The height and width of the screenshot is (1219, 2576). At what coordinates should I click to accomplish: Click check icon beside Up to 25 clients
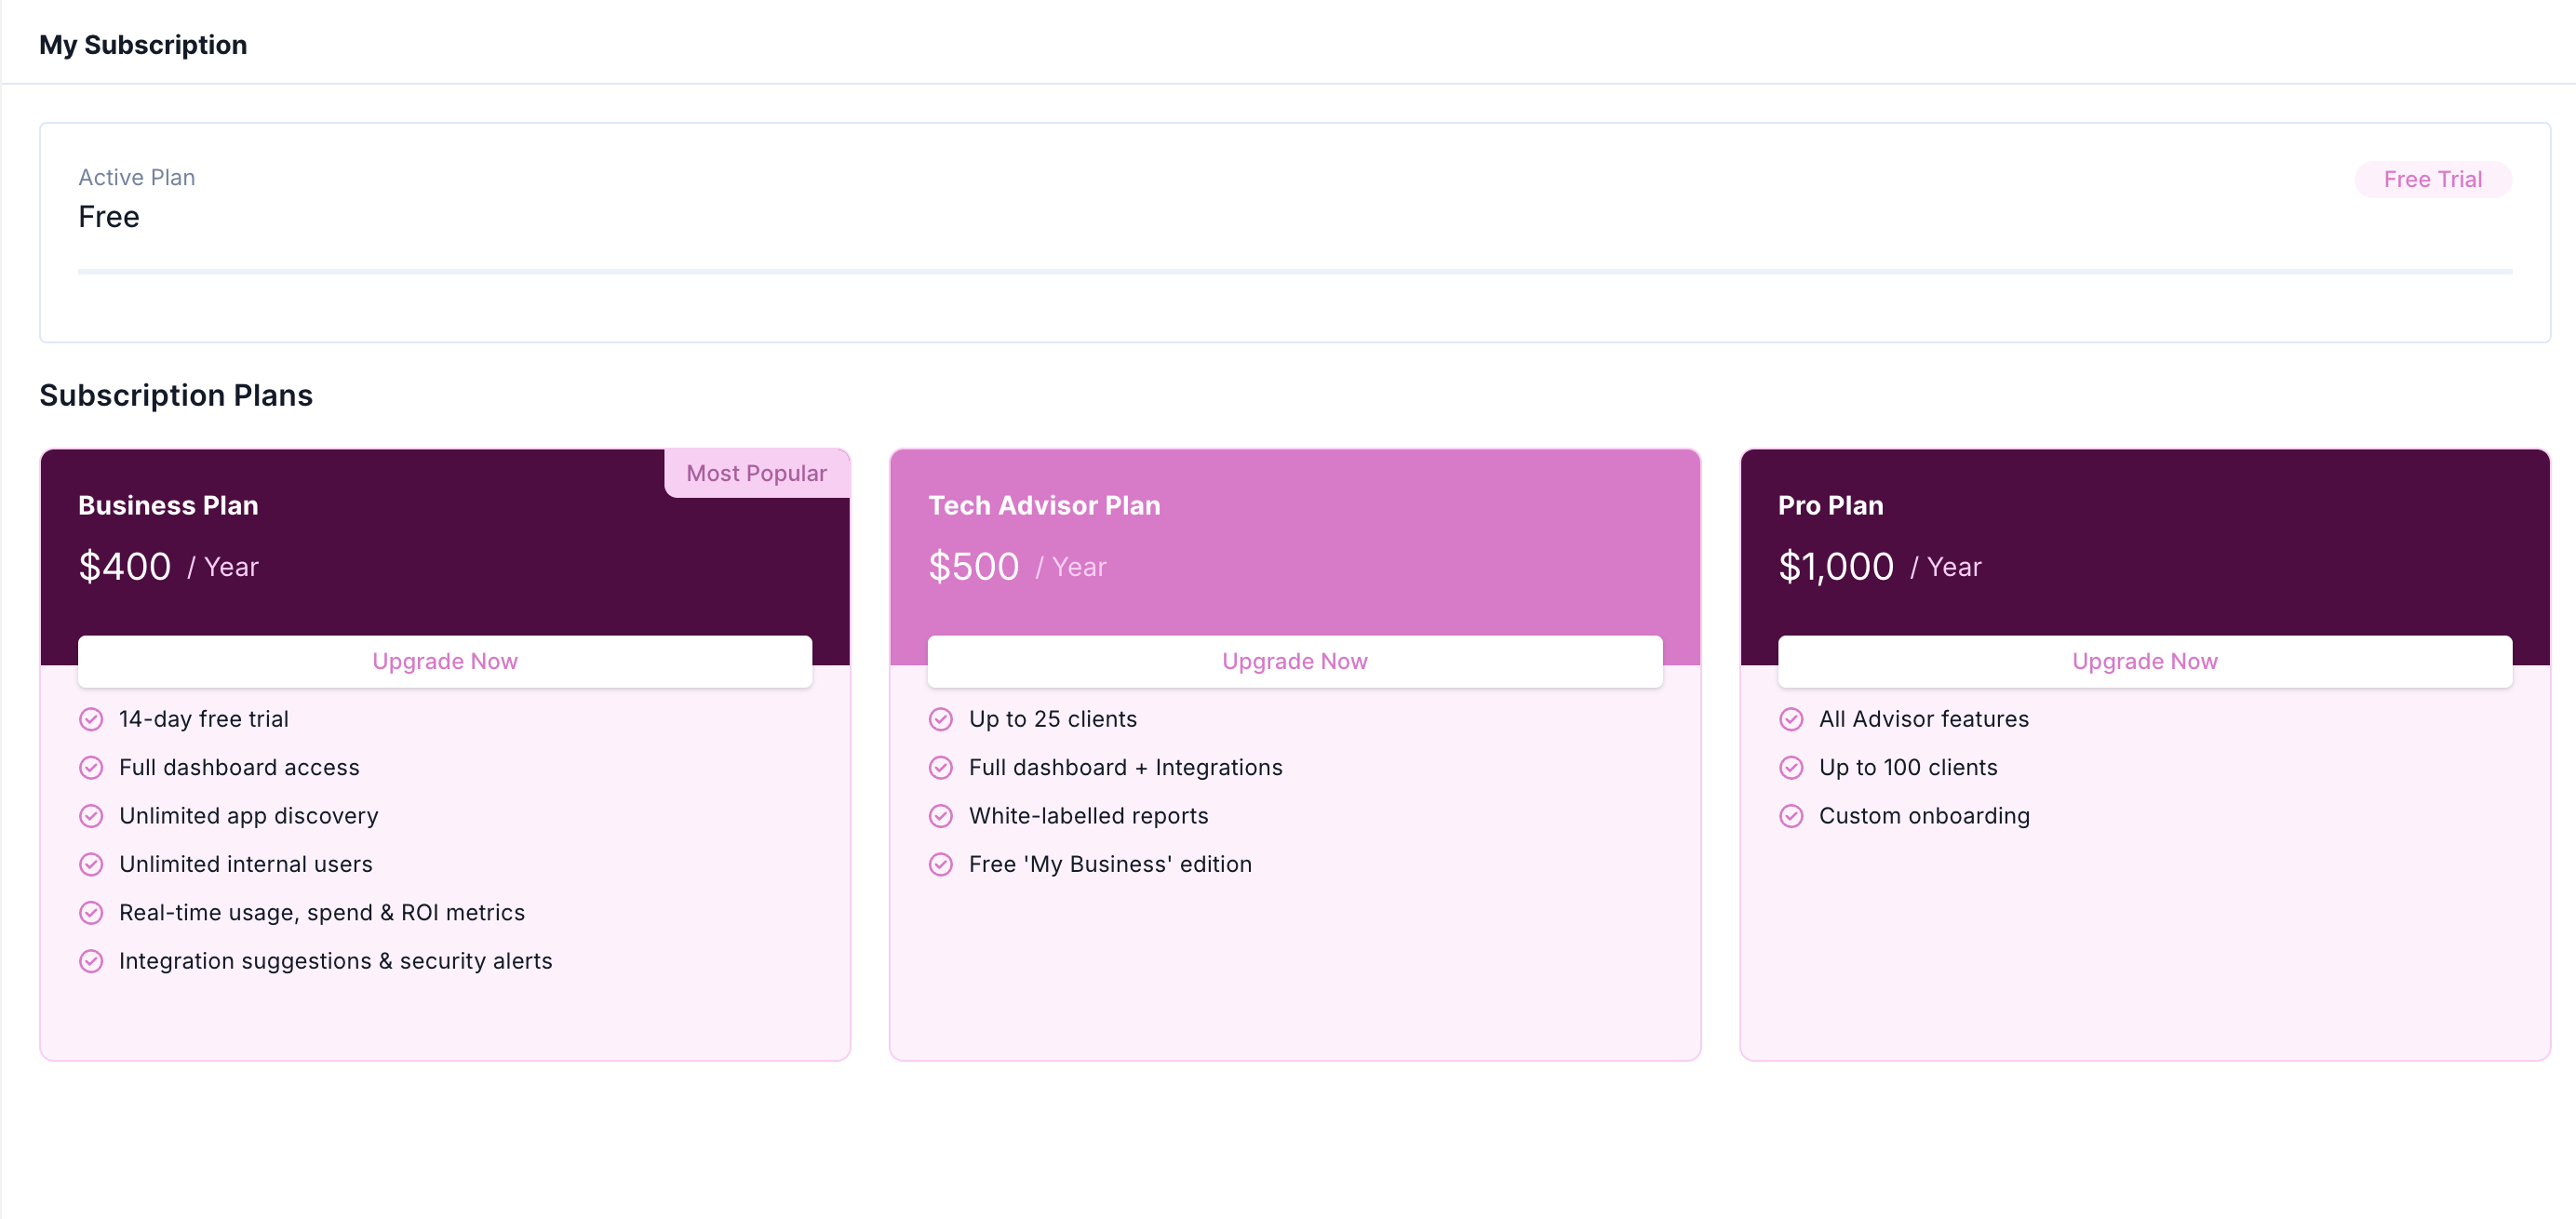click(x=941, y=720)
